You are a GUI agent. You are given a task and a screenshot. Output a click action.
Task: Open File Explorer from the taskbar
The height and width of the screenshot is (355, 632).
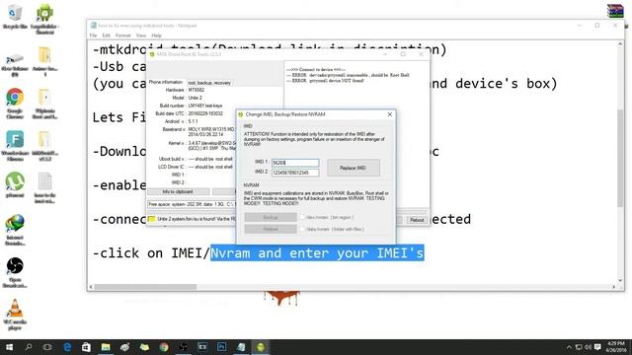[x=106, y=347]
